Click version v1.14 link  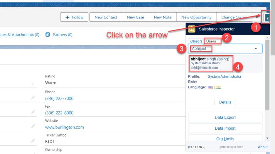pos(193,147)
